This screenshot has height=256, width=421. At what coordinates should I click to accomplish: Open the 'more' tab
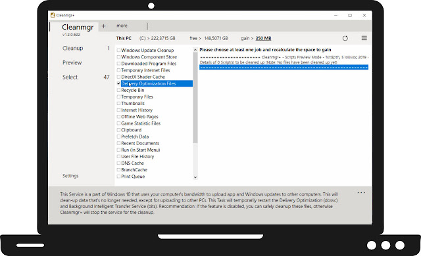pyautogui.click(x=122, y=26)
